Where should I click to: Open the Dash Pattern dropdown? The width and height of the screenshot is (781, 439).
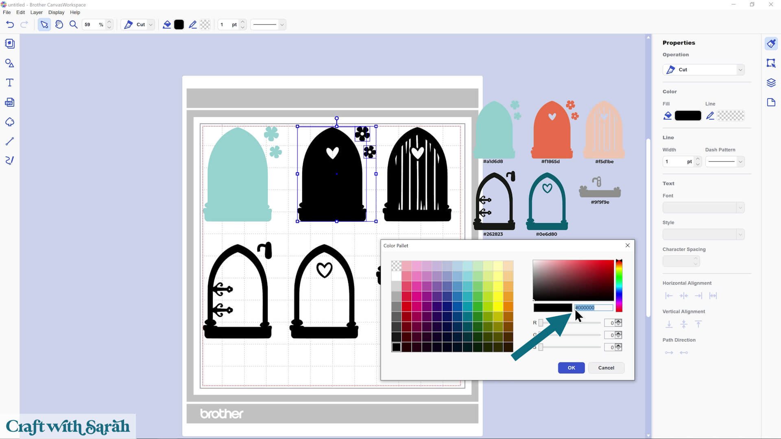tap(740, 162)
